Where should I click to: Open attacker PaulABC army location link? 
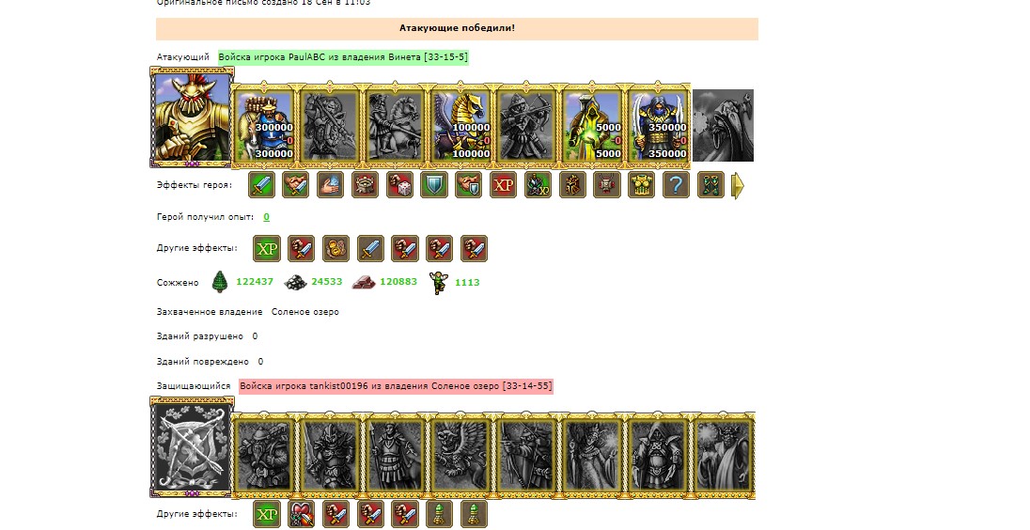(343, 57)
